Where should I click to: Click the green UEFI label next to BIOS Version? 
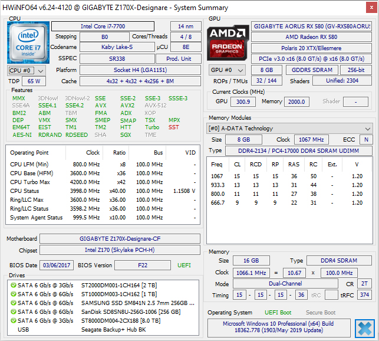(184, 265)
